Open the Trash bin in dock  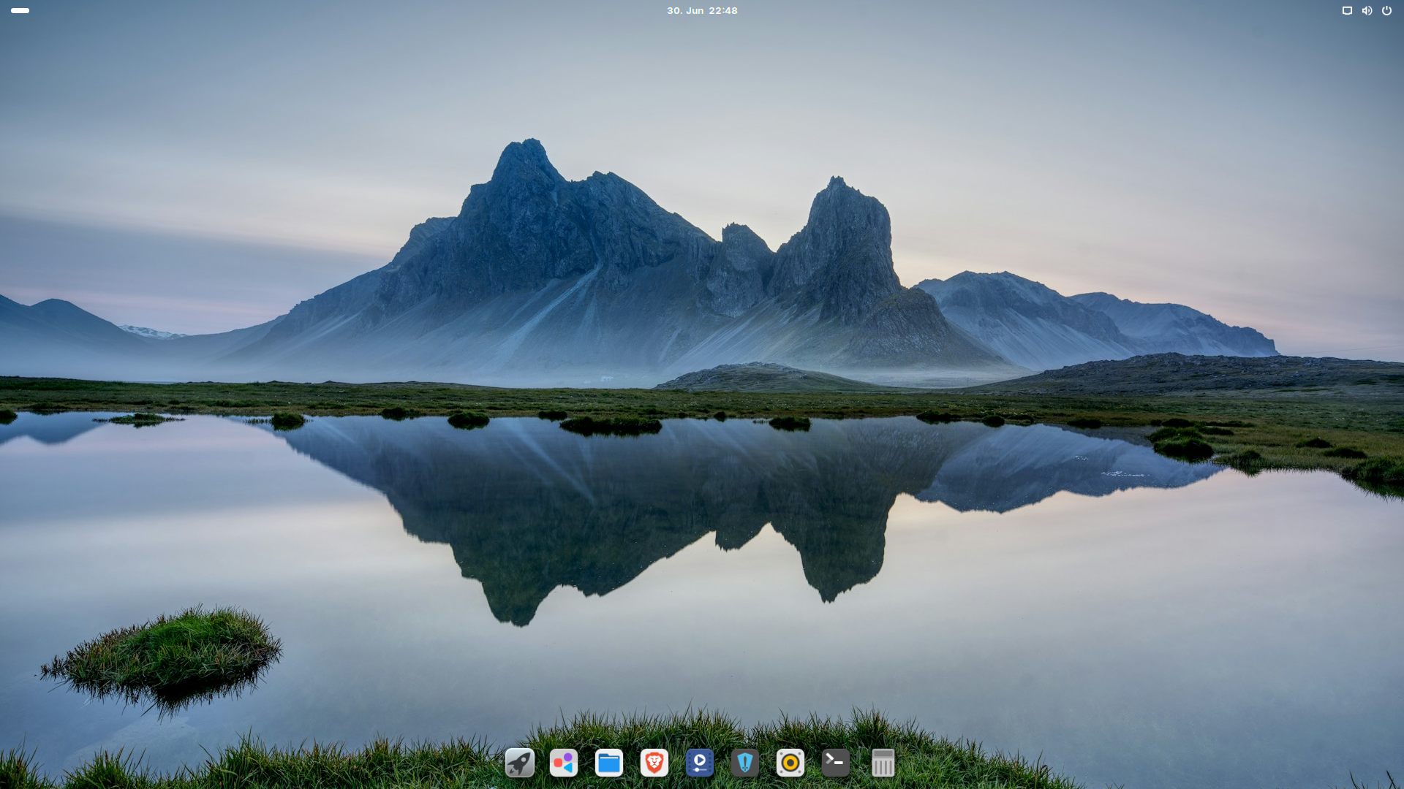tap(883, 763)
